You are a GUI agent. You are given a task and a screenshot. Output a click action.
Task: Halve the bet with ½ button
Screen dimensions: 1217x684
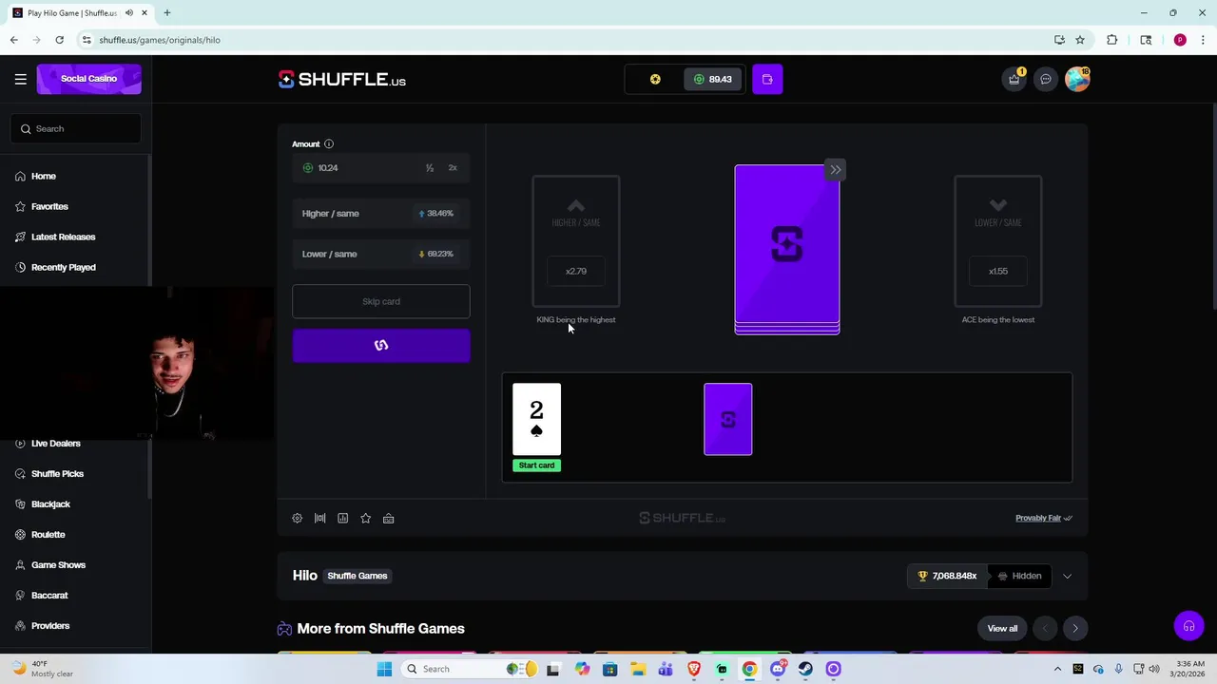(x=430, y=168)
